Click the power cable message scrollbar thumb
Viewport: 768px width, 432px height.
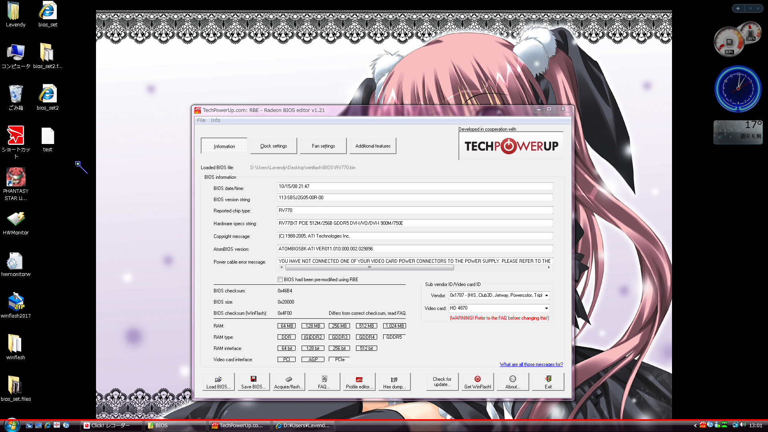point(370,268)
